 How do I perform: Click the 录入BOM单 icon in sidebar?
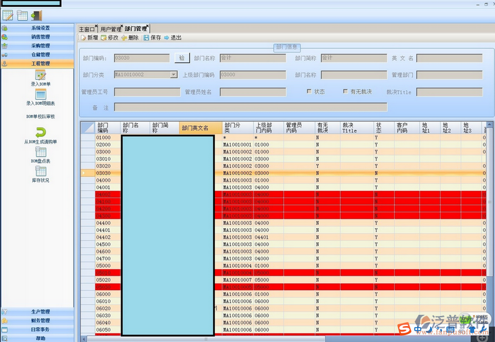[x=41, y=75]
